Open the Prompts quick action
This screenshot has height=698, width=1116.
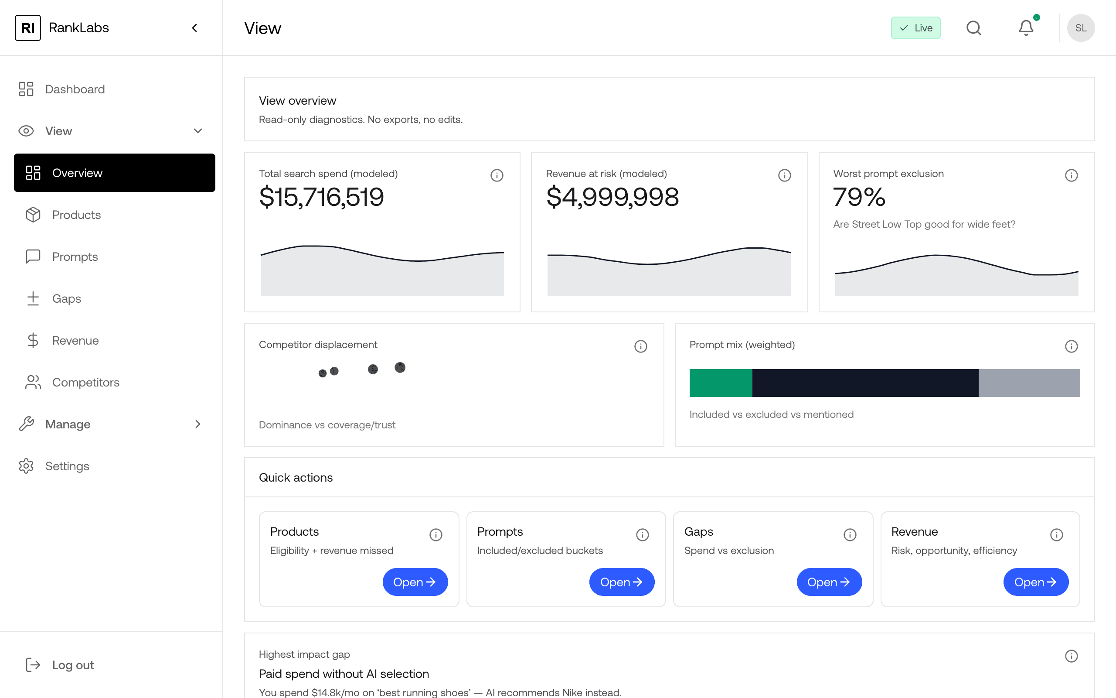click(x=622, y=582)
